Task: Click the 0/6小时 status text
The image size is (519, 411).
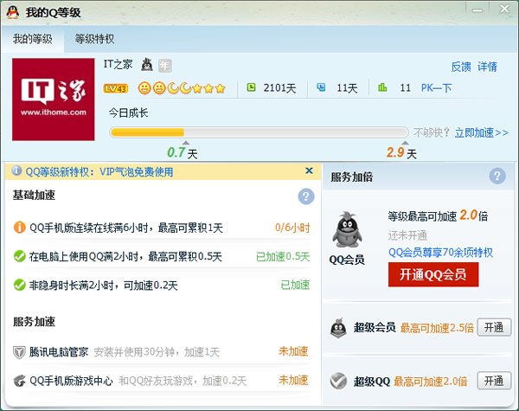Action: coord(292,228)
